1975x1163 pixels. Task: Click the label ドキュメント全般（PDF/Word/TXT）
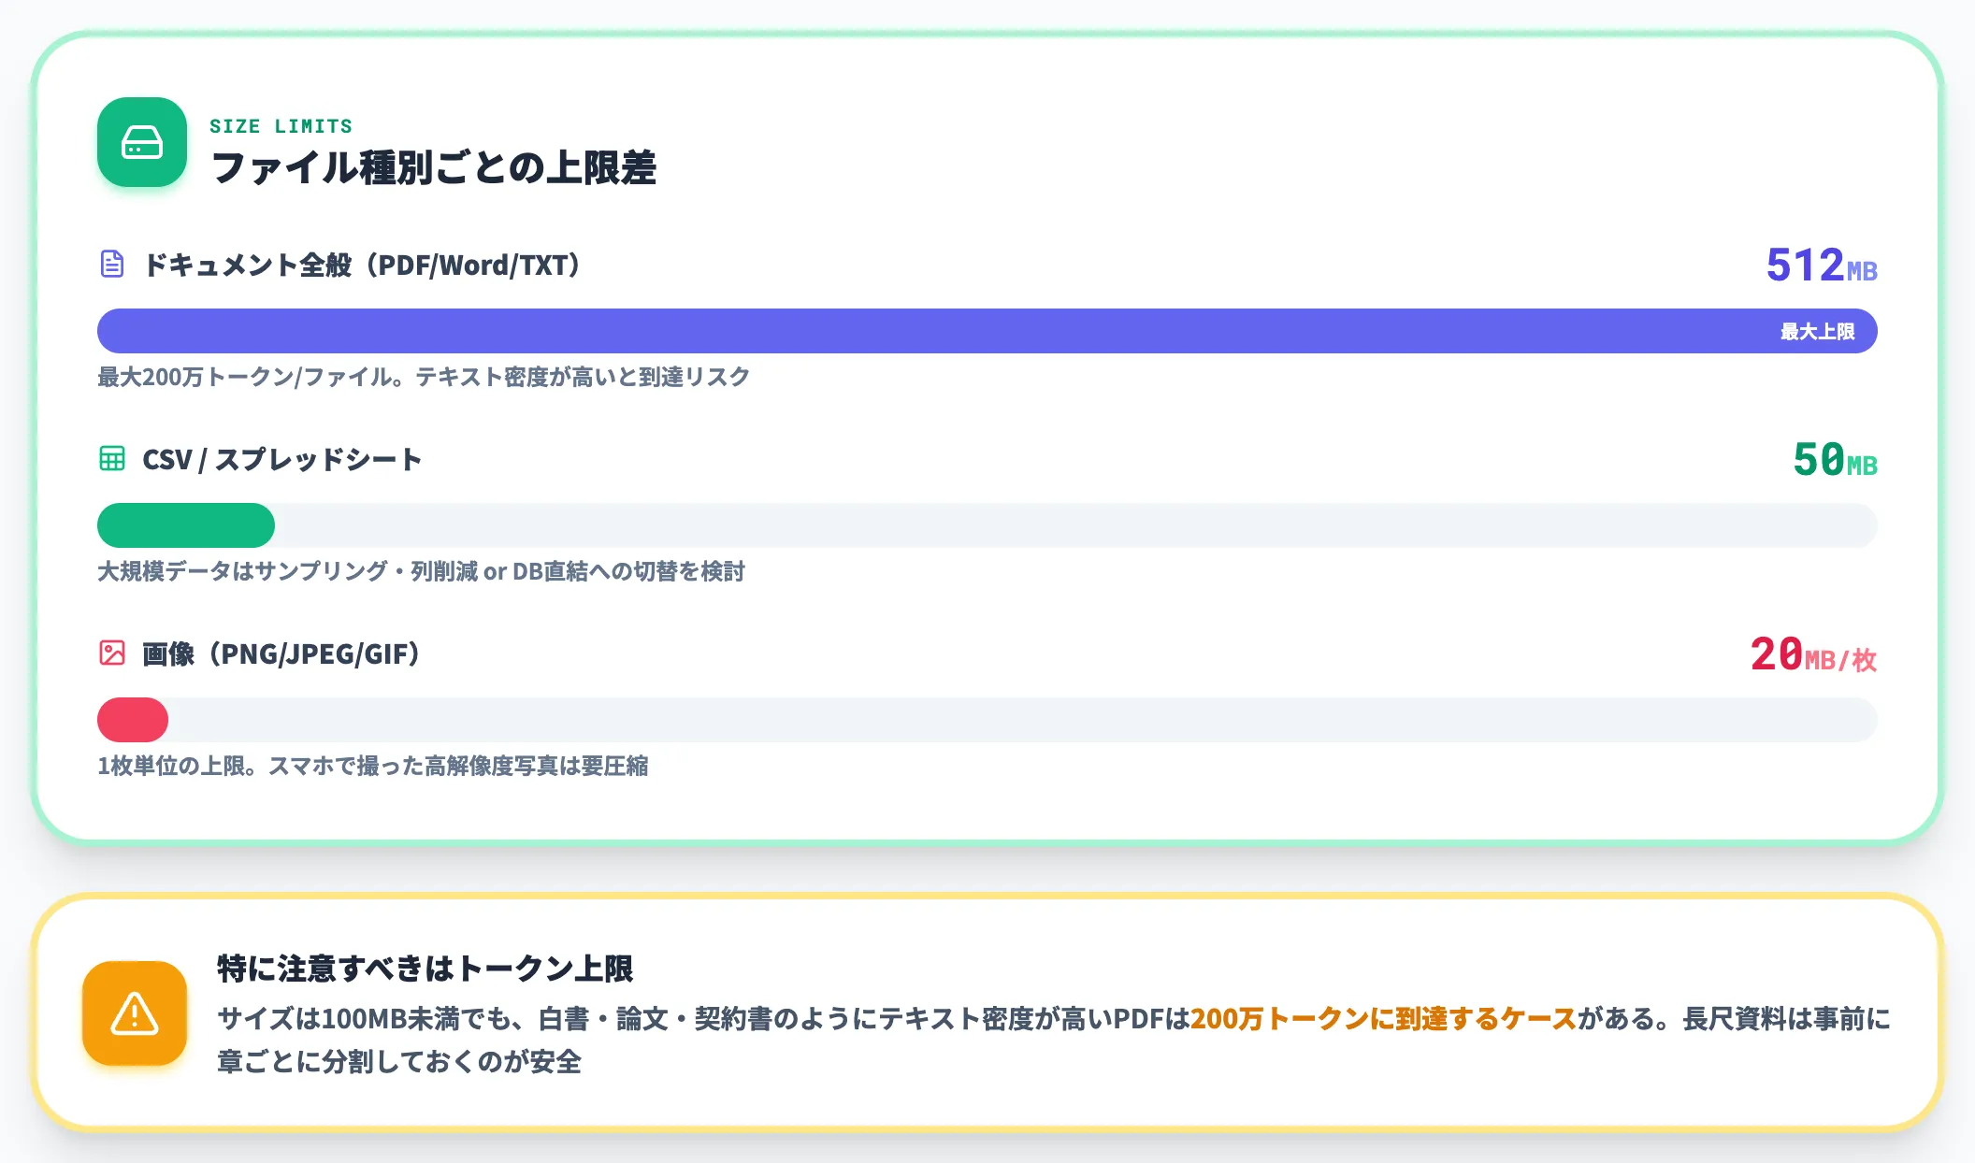point(363,266)
